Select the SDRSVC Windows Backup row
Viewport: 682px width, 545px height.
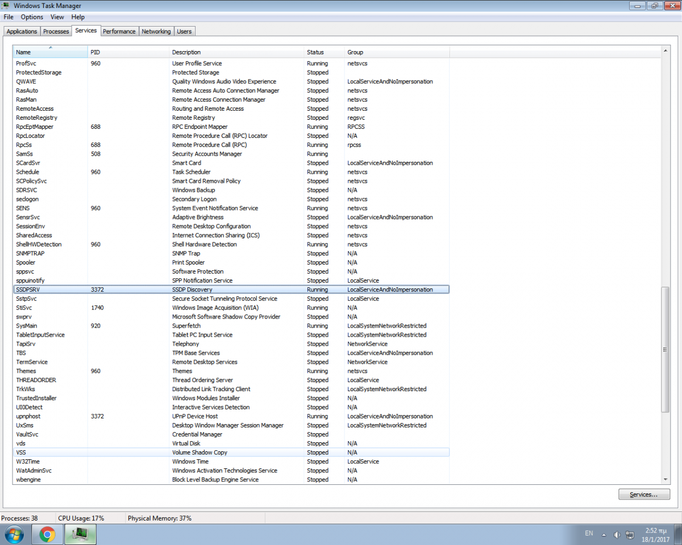coord(231,190)
